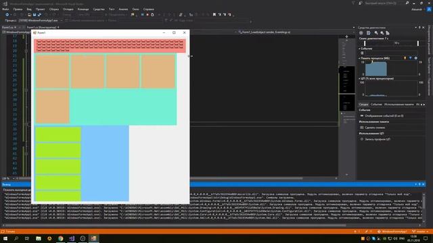Click the code minimap scrollbar
The height and width of the screenshot is (243, 433).
[x=347, y=106]
